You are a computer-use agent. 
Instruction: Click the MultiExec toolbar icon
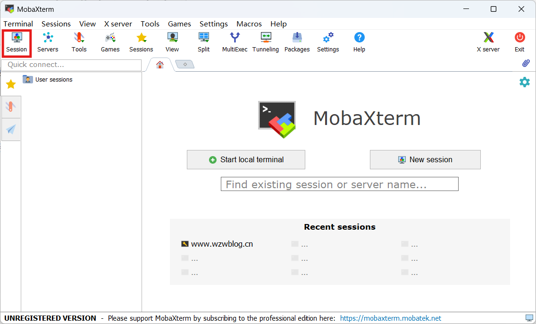234,42
